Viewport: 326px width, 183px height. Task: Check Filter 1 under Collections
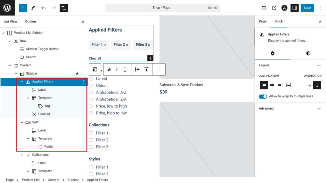tap(91, 133)
